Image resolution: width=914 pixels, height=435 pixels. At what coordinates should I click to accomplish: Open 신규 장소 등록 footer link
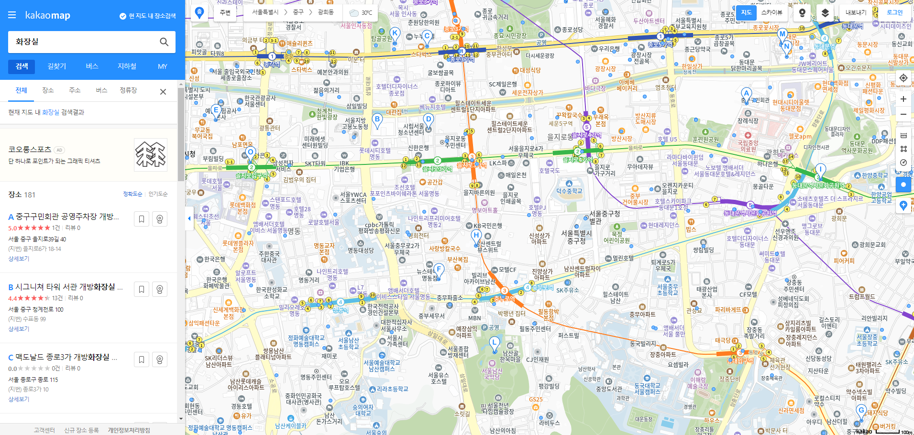(x=81, y=430)
